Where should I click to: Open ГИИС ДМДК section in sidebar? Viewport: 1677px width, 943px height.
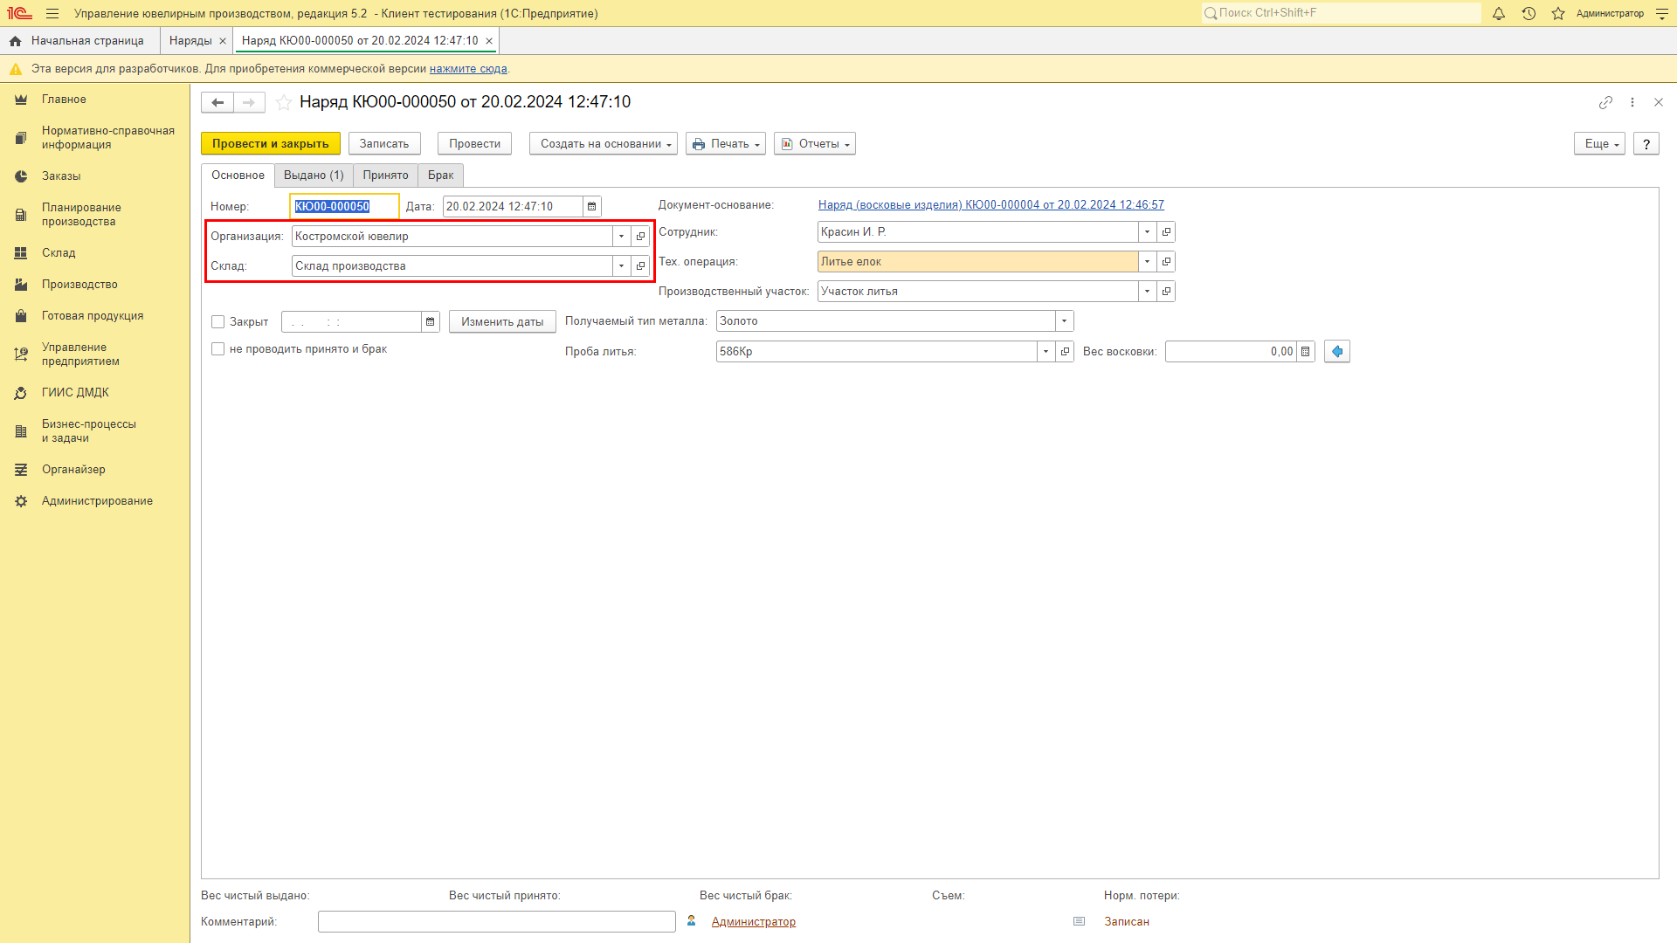coord(75,393)
